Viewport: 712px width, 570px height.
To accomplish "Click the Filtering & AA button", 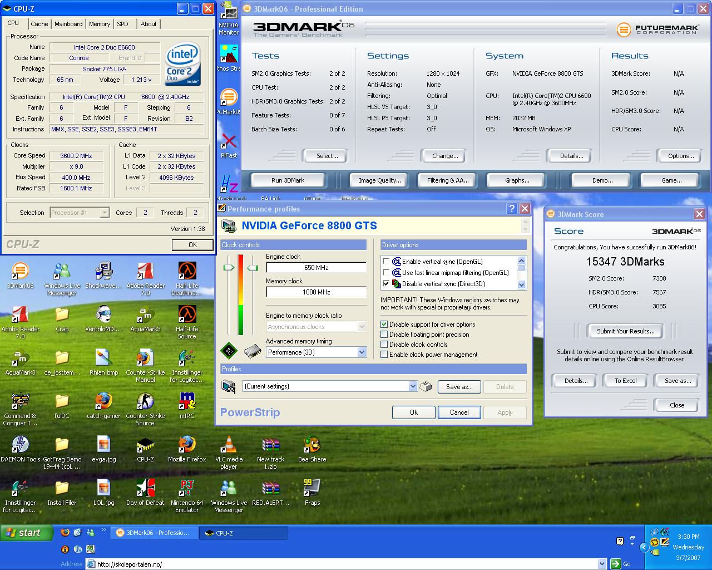I will click(448, 180).
